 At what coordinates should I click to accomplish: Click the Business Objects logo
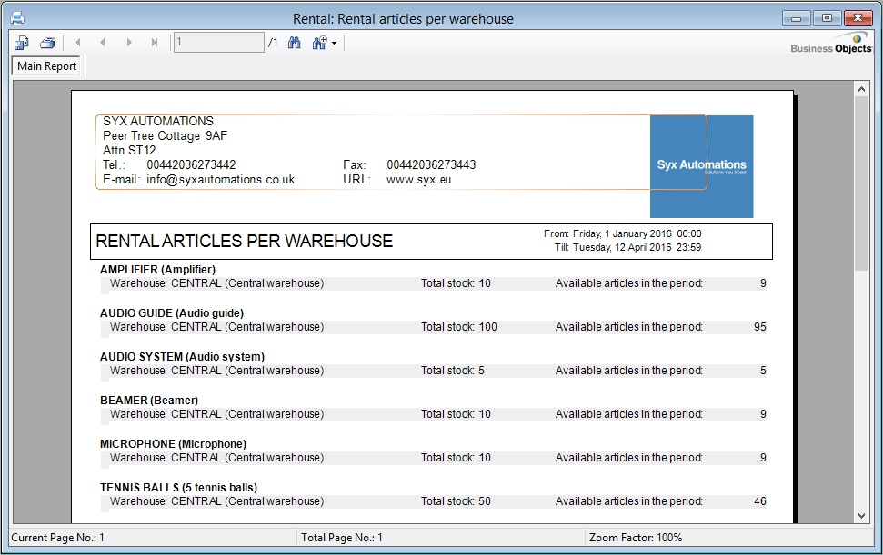(831, 44)
